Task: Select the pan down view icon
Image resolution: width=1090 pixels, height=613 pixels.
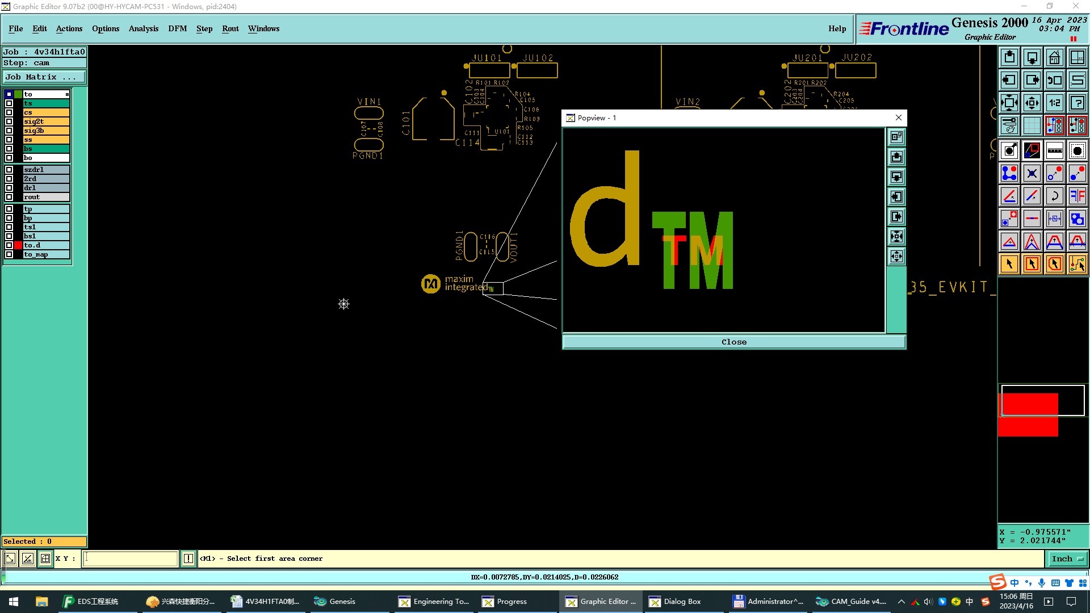Action: (x=1032, y=57)
